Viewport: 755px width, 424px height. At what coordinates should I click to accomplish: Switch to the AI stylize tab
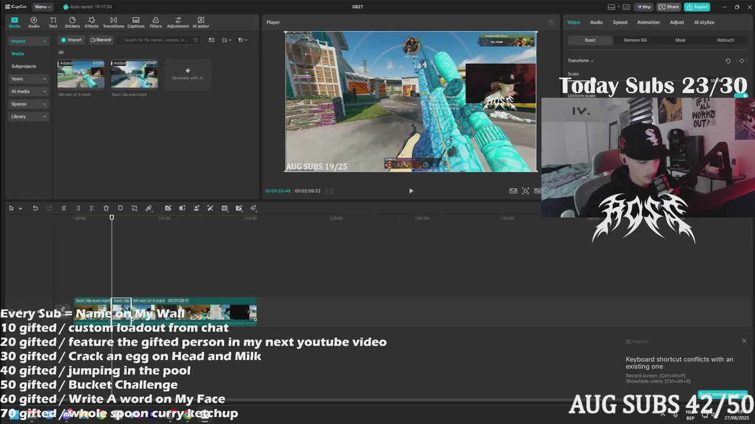point(704,22)
